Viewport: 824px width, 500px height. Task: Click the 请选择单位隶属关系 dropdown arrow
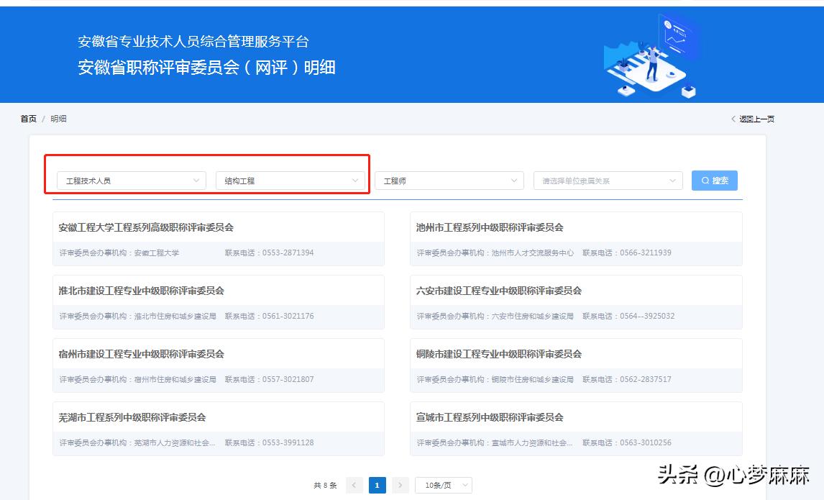click(672, 181)
